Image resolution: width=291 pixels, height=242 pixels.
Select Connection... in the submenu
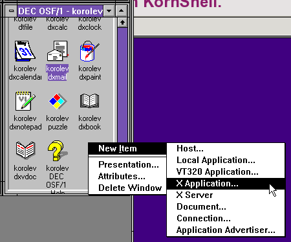(x=226, y=218)
